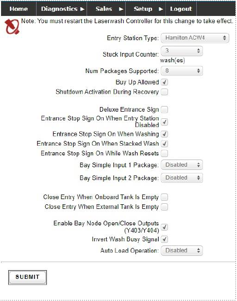Uncheck the Buy Up Allowed checkbox
Viewport: 237px width, 301px height.
tap(164, 82)
